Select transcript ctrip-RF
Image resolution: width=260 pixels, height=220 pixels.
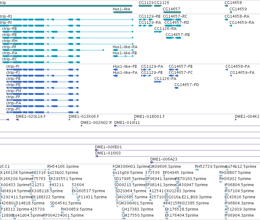pyautogui.click(x=9, y=47)
